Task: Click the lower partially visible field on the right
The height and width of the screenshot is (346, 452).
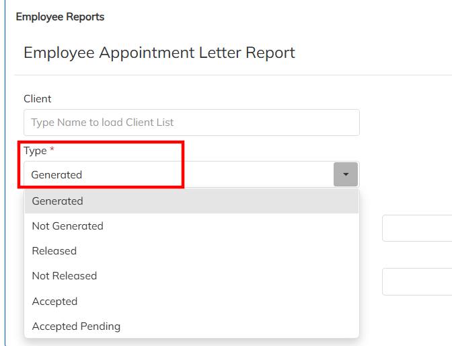Action: click(417, 281)
